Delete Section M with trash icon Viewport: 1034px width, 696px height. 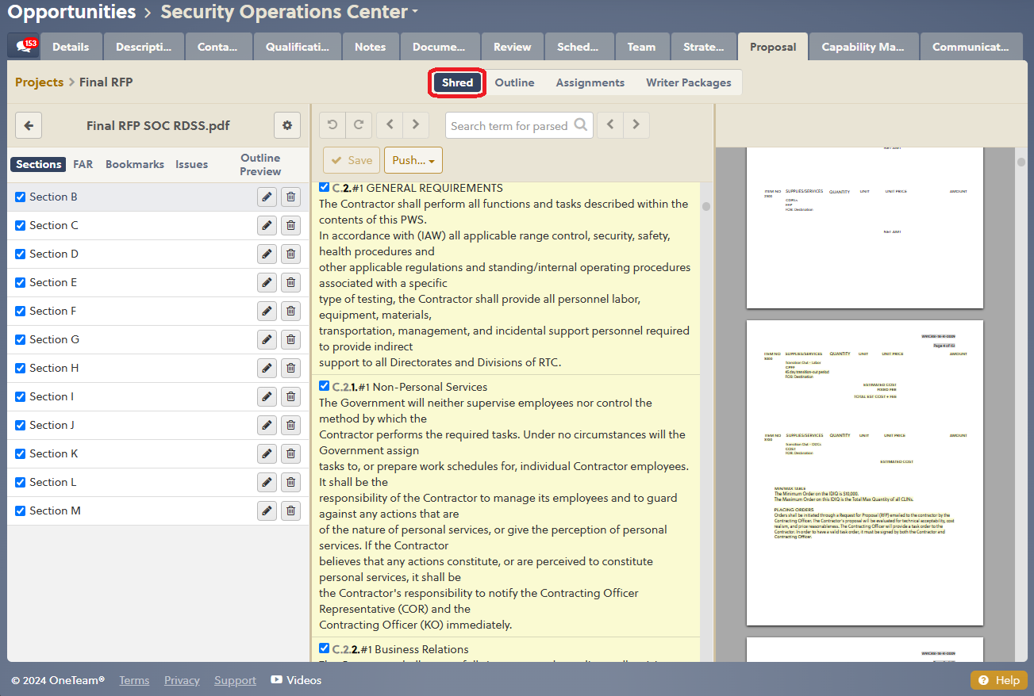point(290,511)
